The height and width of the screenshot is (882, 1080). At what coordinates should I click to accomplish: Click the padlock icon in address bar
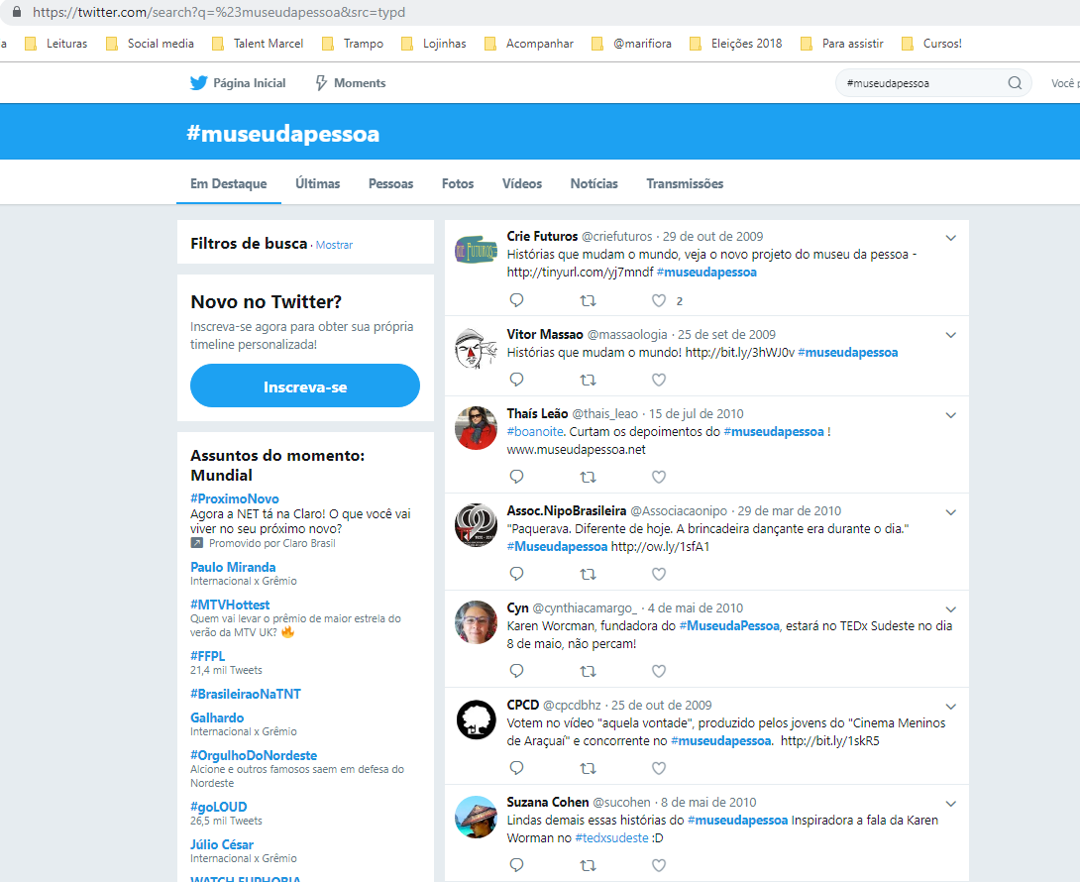[x=17, y=12]
